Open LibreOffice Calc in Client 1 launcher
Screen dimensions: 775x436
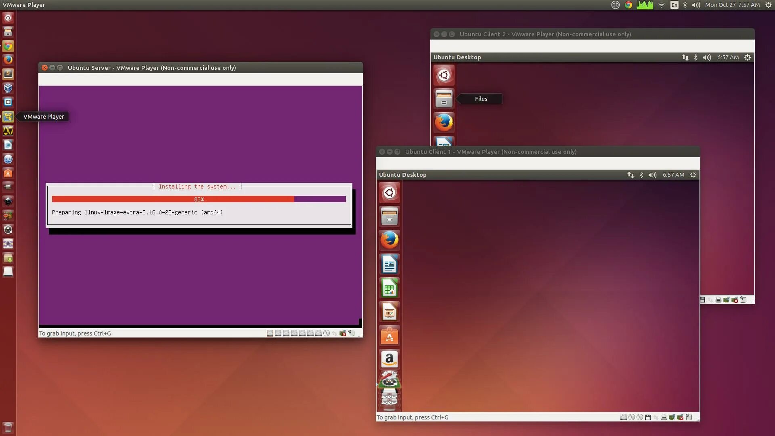(389, 288)
